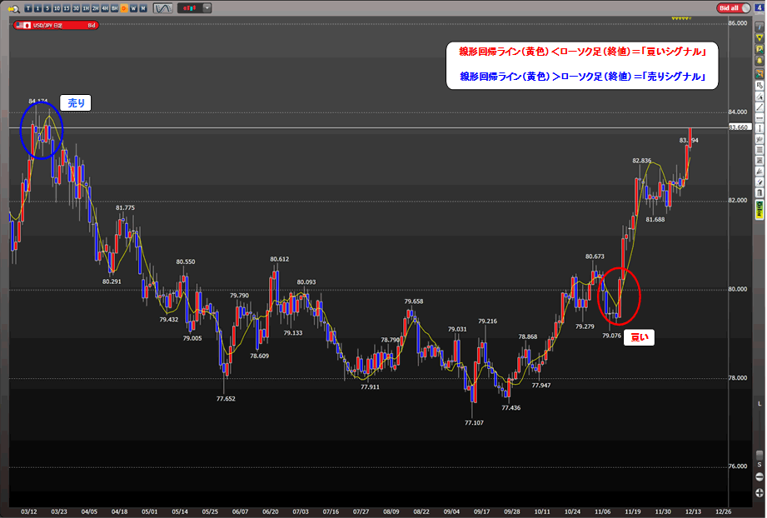The height and width of the screenshot is (518, 767).
Task: Click the blue number 4 layout icon
Action: coord(760,7)
